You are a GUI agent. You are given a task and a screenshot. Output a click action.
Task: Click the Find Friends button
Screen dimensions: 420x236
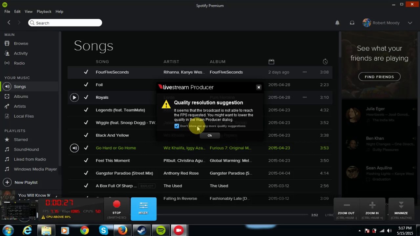(x=379, y=77)
